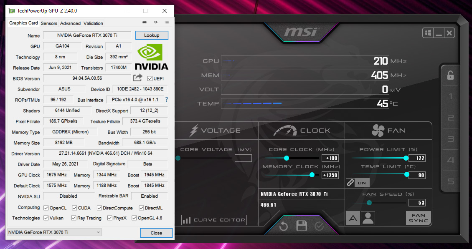Click the Core Clock slider handle

tap(287, 158)
